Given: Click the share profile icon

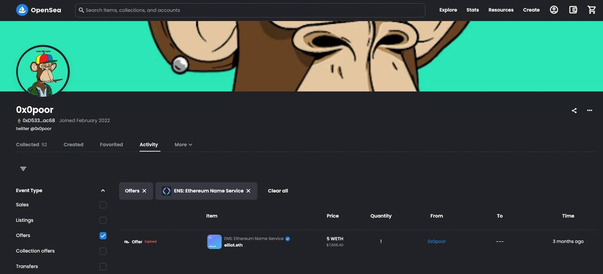Looking at the screenshot, I should coord(574,111).
